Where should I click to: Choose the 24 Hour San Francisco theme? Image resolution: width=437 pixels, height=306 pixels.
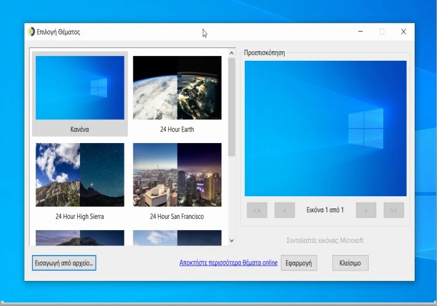click(x=177, y=175)
